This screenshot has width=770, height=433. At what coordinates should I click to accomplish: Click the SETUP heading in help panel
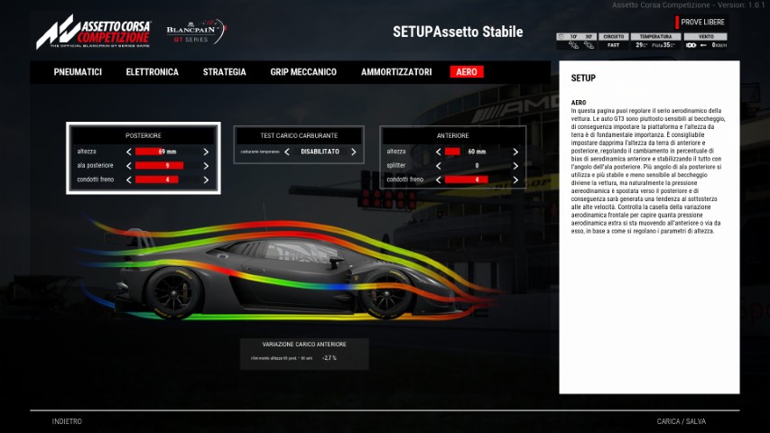[x=583, y=78]
